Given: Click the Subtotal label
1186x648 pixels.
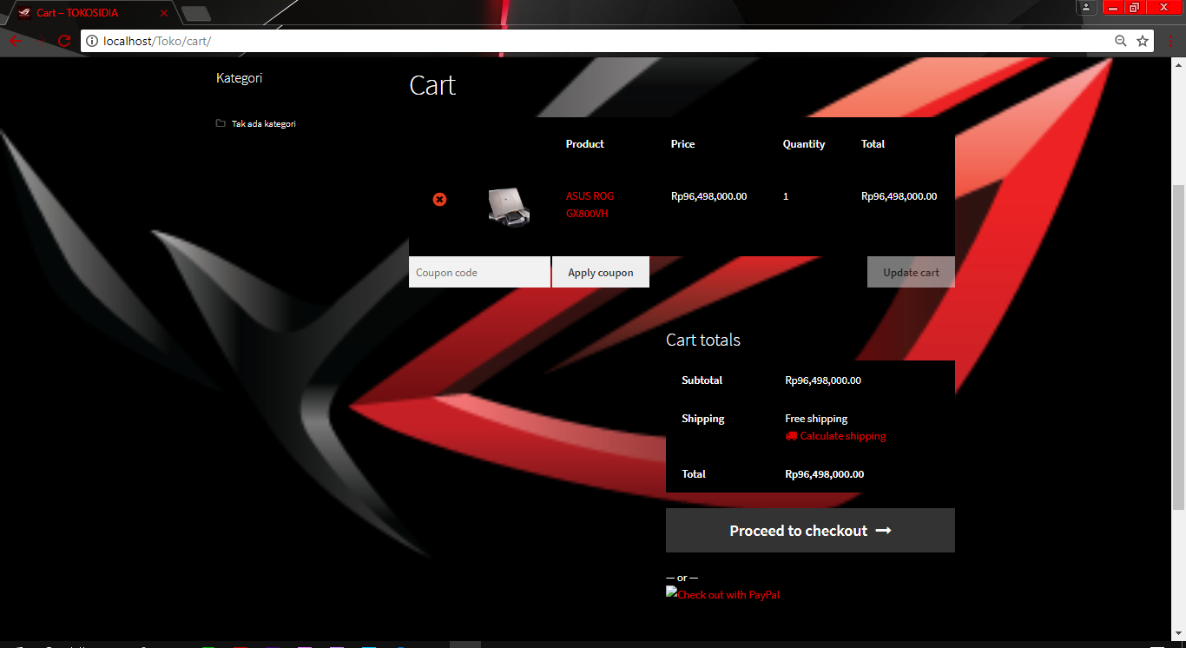Looking at the screenshot, I should pyautogui.click(x=702, y=380).
